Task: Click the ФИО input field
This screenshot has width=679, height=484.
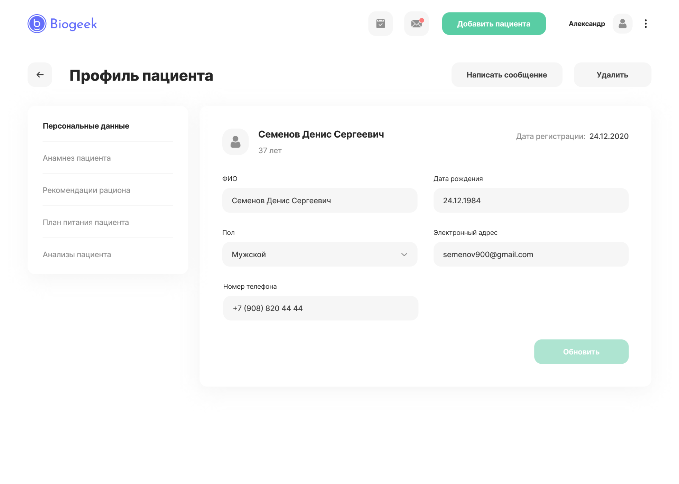Action: tap(319, 201)
